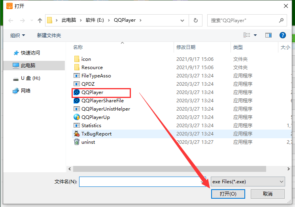Expand the address bar history dropdown
The width and height of the screenshot is (295, 207).
pos(182,20)
